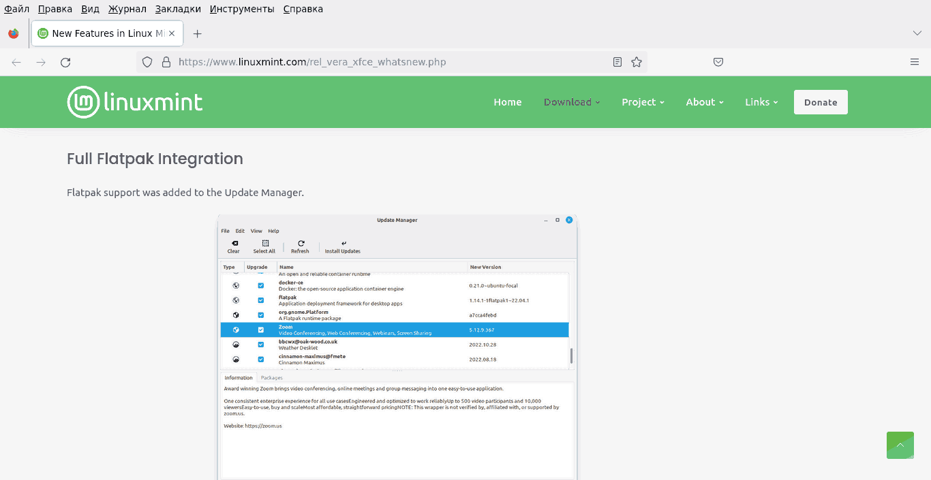Open the Справка menu
The image size is (931, 480).
coord(303,9)
